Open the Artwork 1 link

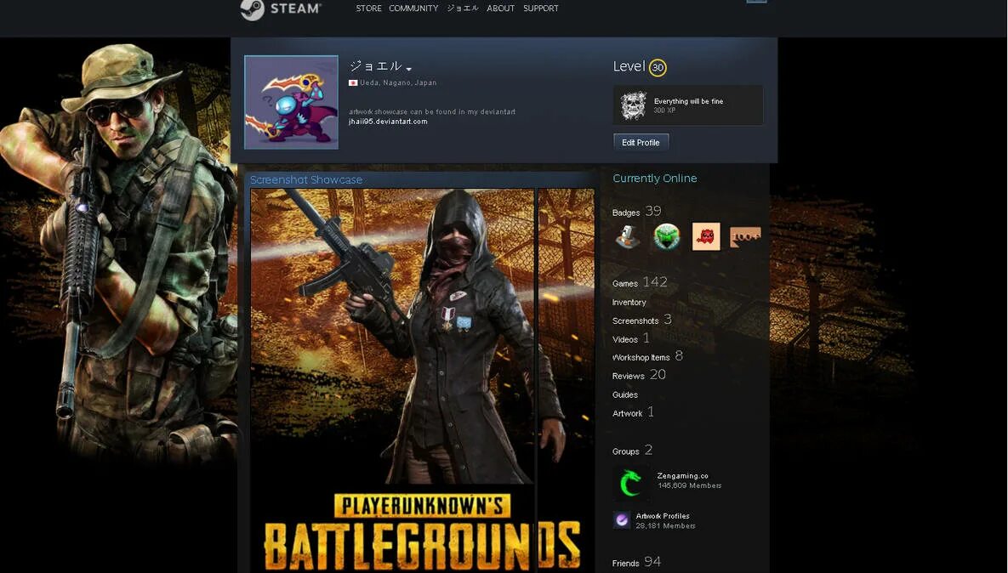click(x=633, y=412)
